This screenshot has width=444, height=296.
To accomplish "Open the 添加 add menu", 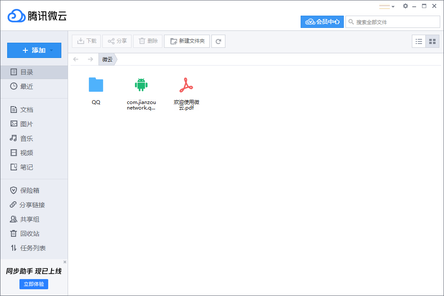I will pyautogui.click(x=34, y=50).
